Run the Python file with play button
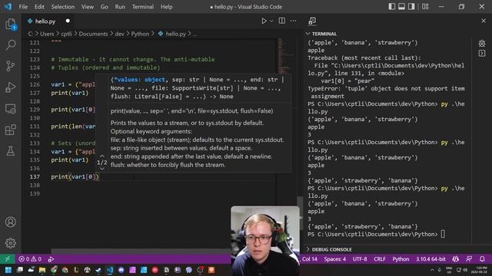The height and width of the screenshot is (276, 492). (x=264, y=21)
